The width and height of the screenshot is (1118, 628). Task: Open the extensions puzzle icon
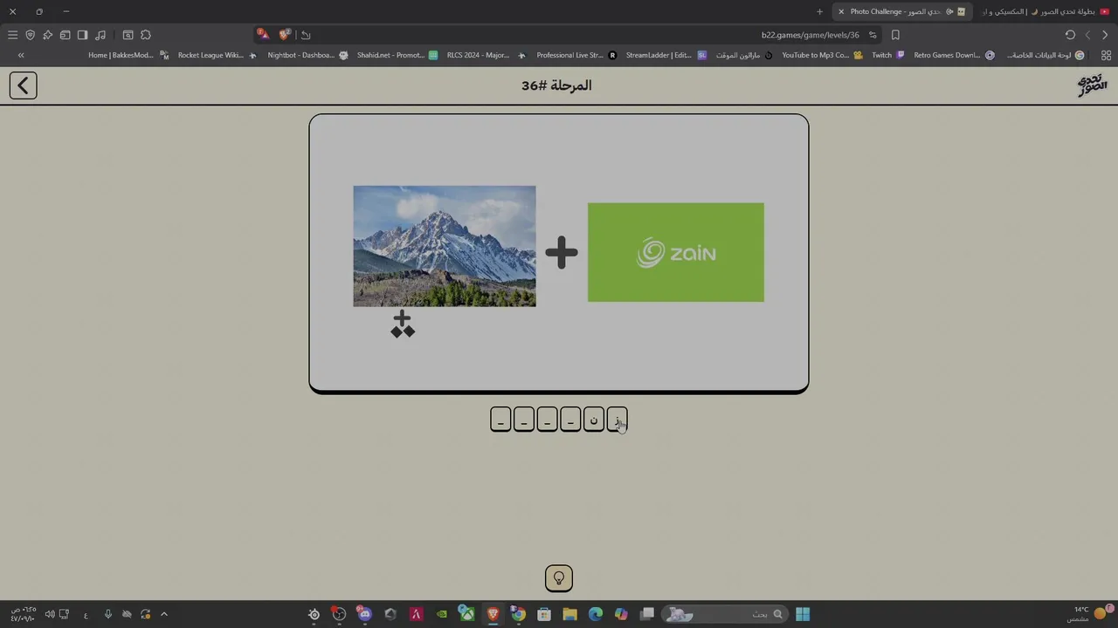[146, 35]
